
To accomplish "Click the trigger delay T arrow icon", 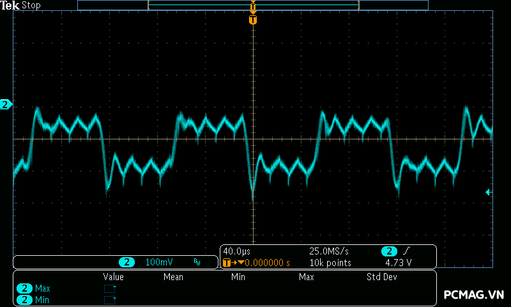I will 229,262.
